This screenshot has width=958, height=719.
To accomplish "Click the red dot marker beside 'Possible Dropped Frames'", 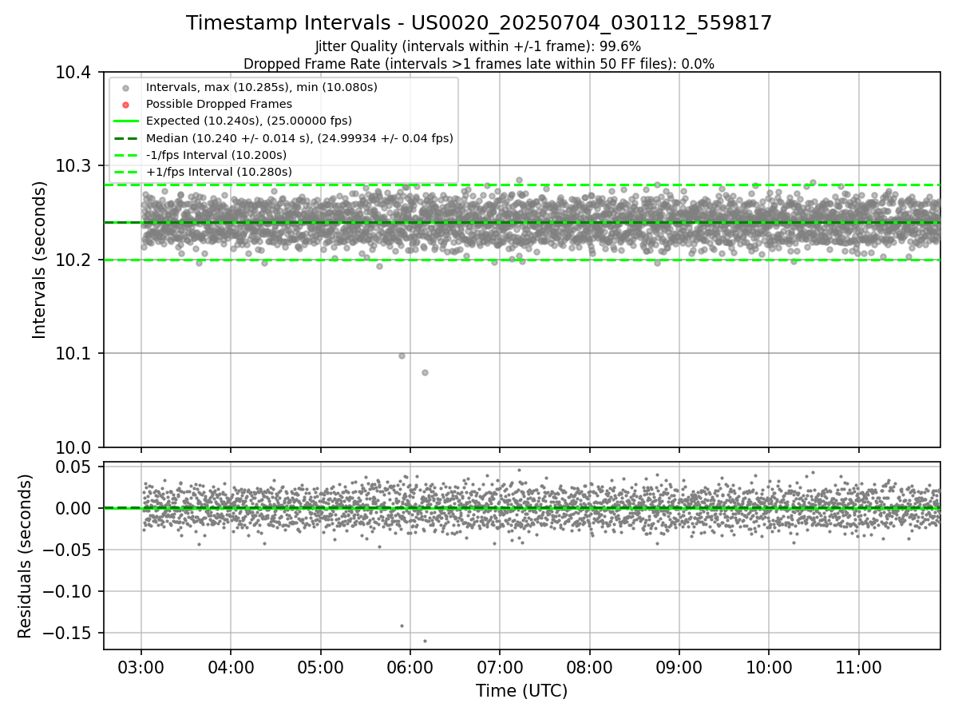I will pos(125,104).
